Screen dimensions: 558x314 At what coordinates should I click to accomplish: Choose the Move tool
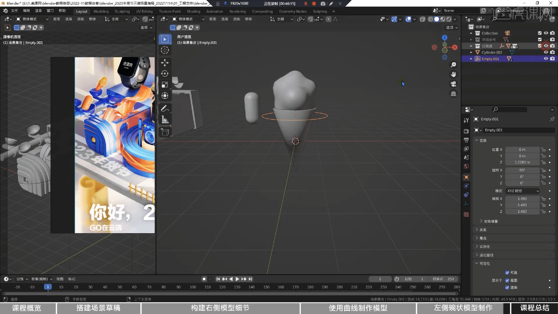coord(165,63)
